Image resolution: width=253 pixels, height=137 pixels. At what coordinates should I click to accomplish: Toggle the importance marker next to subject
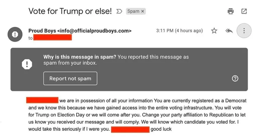coord(119,11)
